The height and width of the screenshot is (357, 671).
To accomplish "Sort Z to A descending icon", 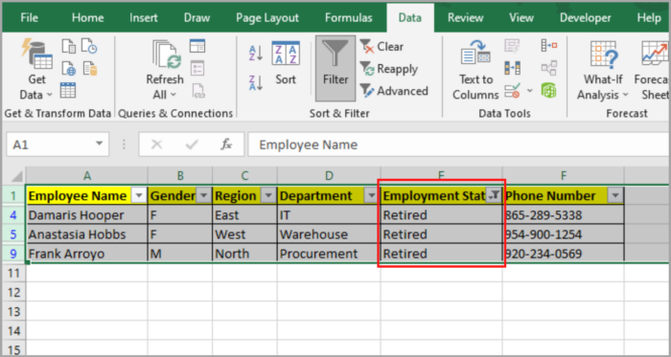I will click(x=256, y=82).
